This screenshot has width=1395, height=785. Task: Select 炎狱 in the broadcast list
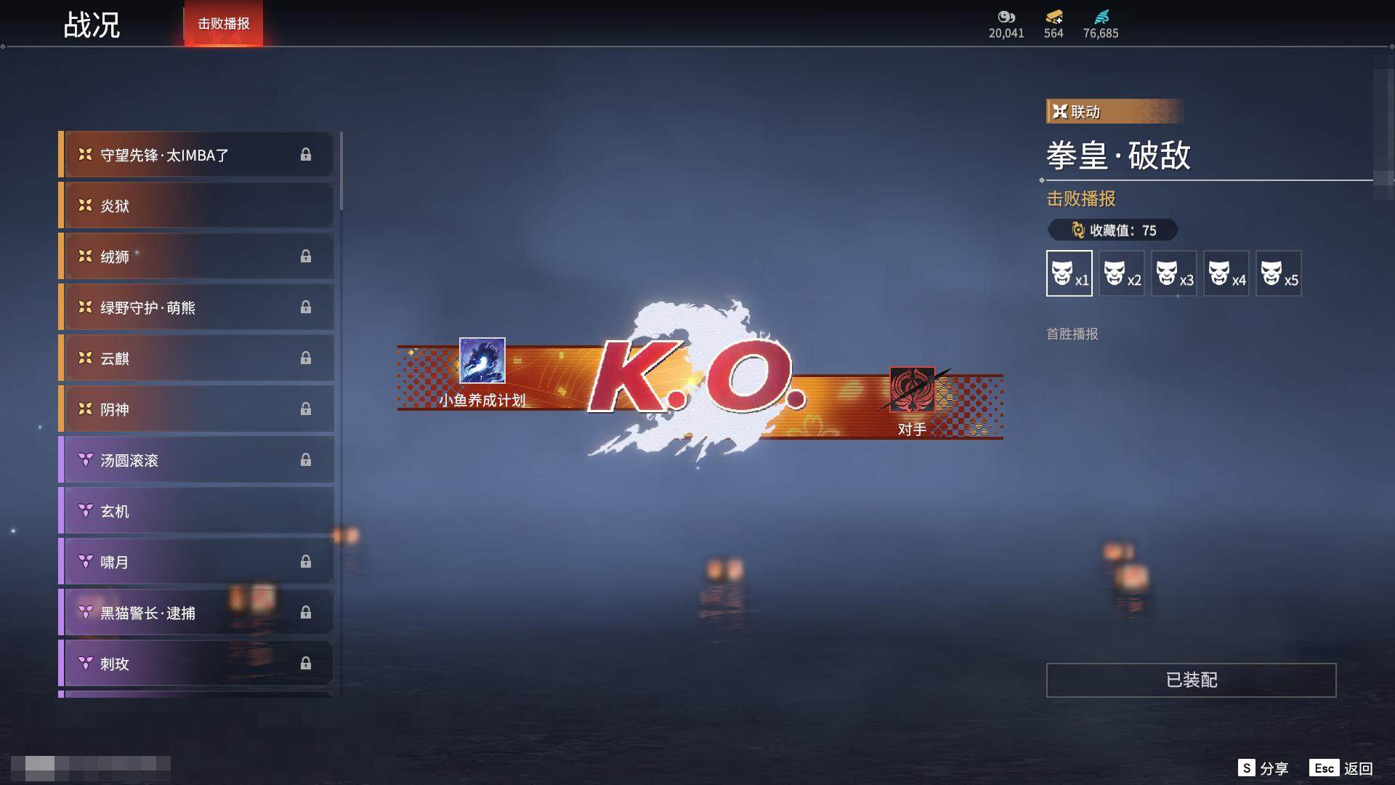click(196, 206)
